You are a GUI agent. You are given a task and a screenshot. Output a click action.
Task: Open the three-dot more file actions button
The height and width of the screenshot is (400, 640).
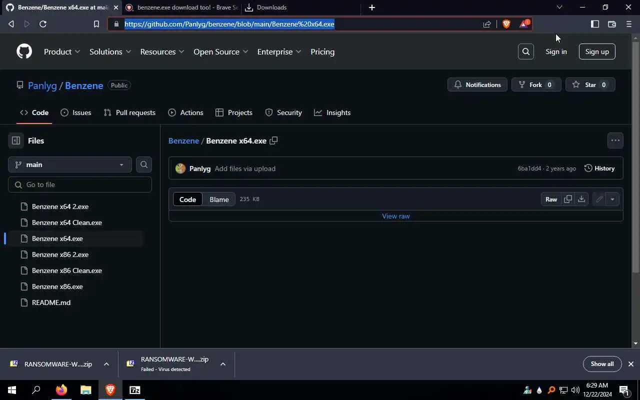pyautogui.click(x=615, y=140)
